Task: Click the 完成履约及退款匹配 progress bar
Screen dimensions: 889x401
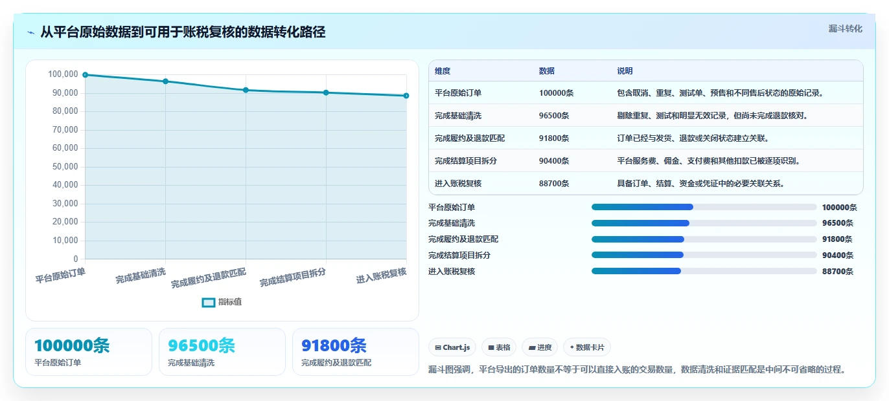Action: pyautogui.click(x=704, y=239)
